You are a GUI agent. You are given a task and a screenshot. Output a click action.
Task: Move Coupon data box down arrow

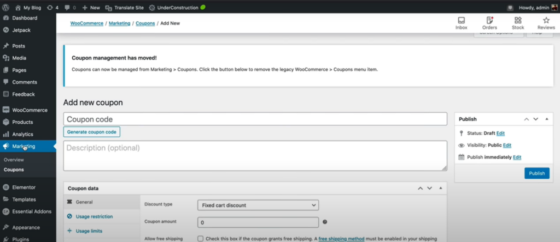[430, 188]
